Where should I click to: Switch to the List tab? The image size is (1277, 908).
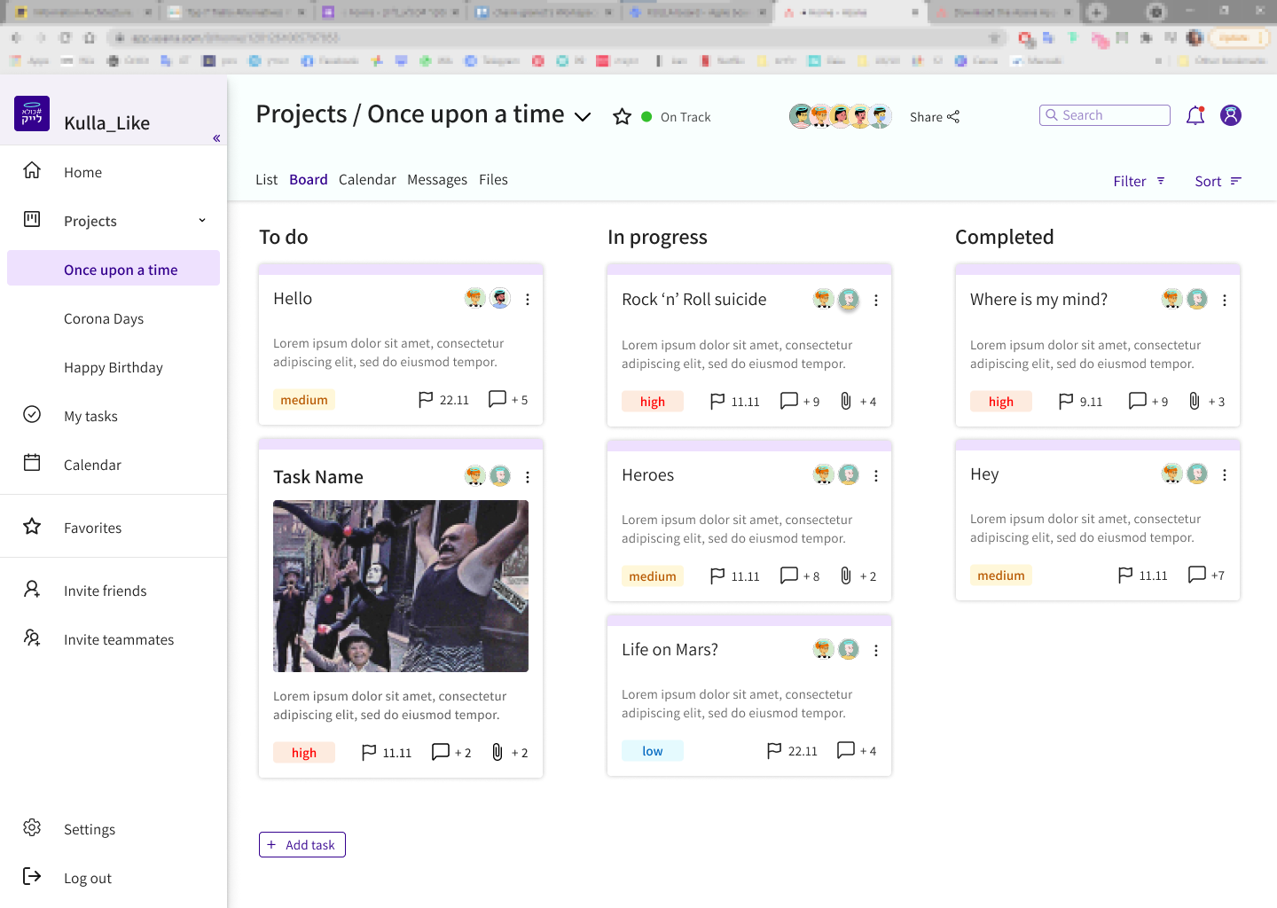coord(266,179)
